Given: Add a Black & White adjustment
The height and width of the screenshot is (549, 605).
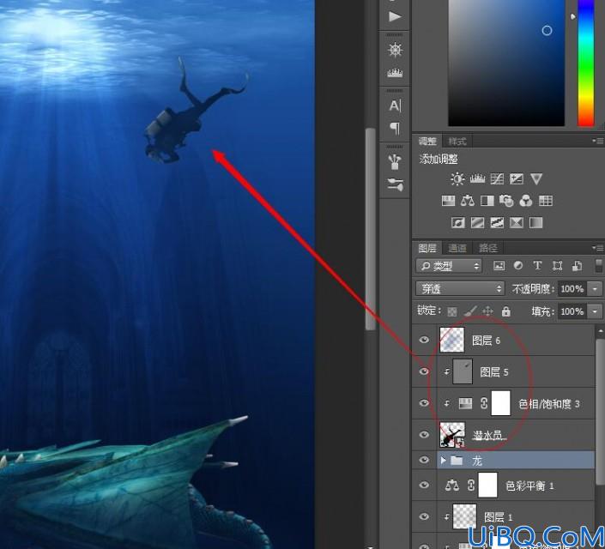Looking at the screenshot, I should (x=487, y=201).
